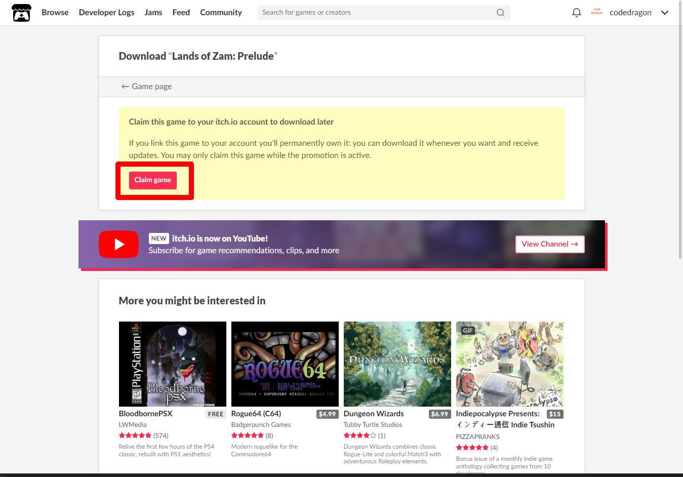Open the Rogue64 cover thumbnail
The height and width of the screenshot is (477, 683).
(285, 364)
